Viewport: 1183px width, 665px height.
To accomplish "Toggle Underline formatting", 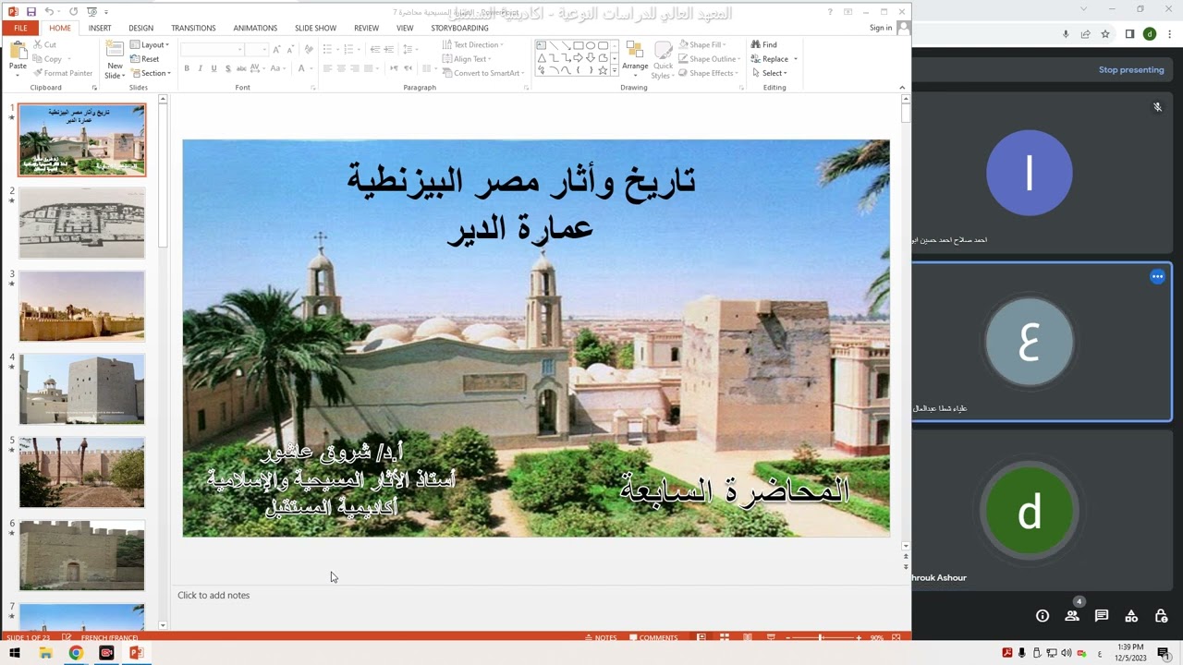I will pyautogui.click(x=213, y=68).
